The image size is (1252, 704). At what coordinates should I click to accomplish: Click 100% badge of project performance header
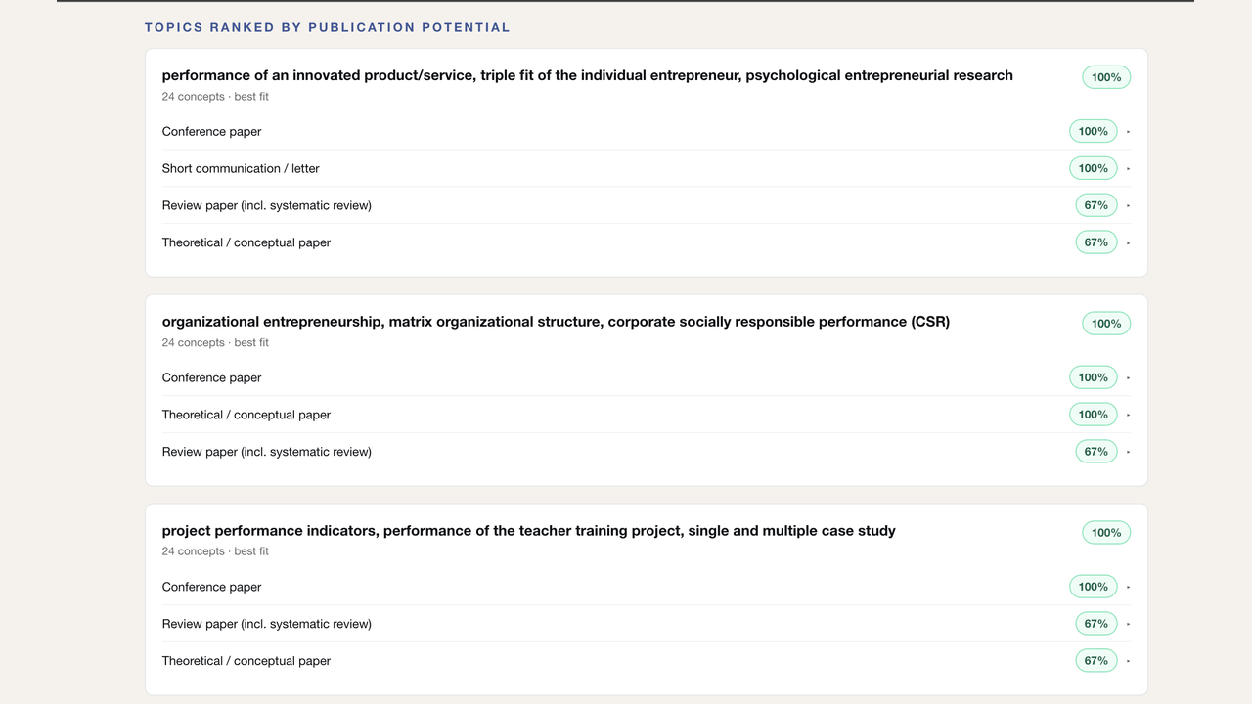pyautogui.click(x=1106, y=533)
